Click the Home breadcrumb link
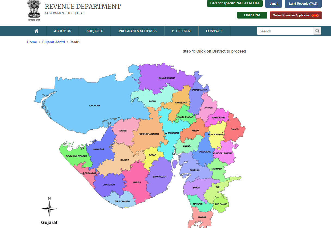This screenshot has width=331, height=228. 32,42
